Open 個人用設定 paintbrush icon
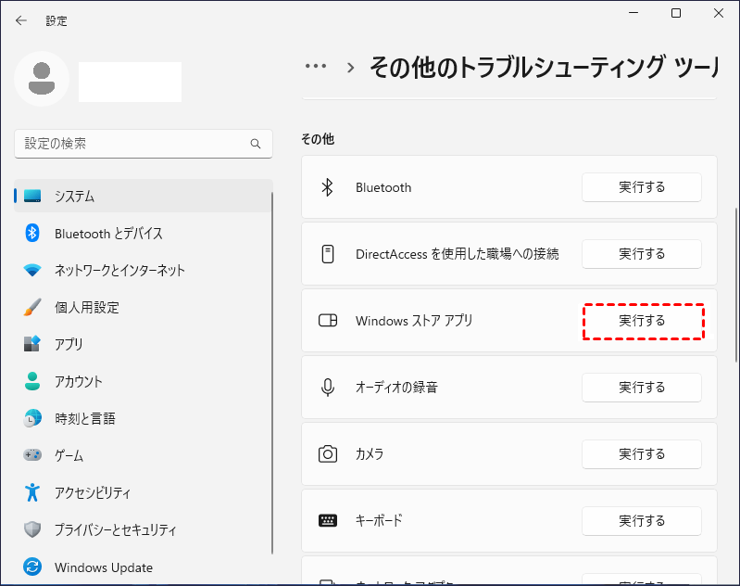 32,308
